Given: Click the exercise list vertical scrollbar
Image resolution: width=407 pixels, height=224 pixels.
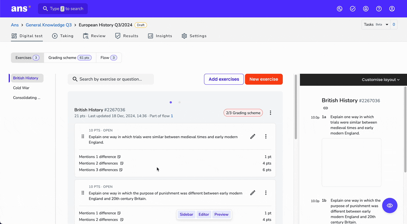Looking at the screenshot, I should click(x=296, y=107).
